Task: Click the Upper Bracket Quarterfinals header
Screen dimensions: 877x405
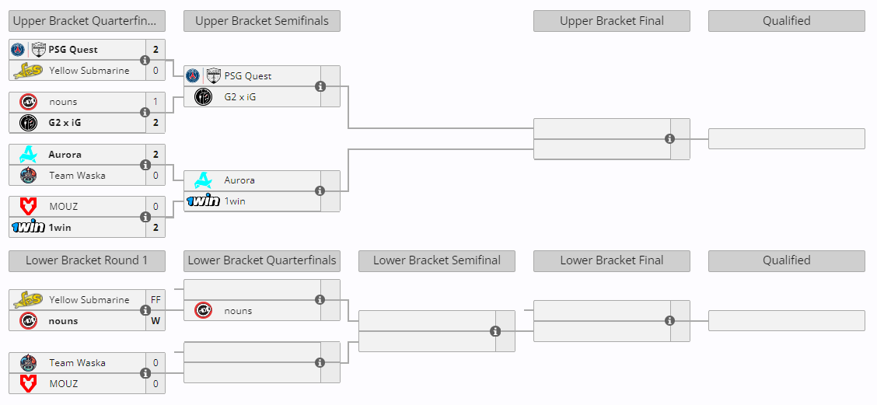Action: pos(87,21)
